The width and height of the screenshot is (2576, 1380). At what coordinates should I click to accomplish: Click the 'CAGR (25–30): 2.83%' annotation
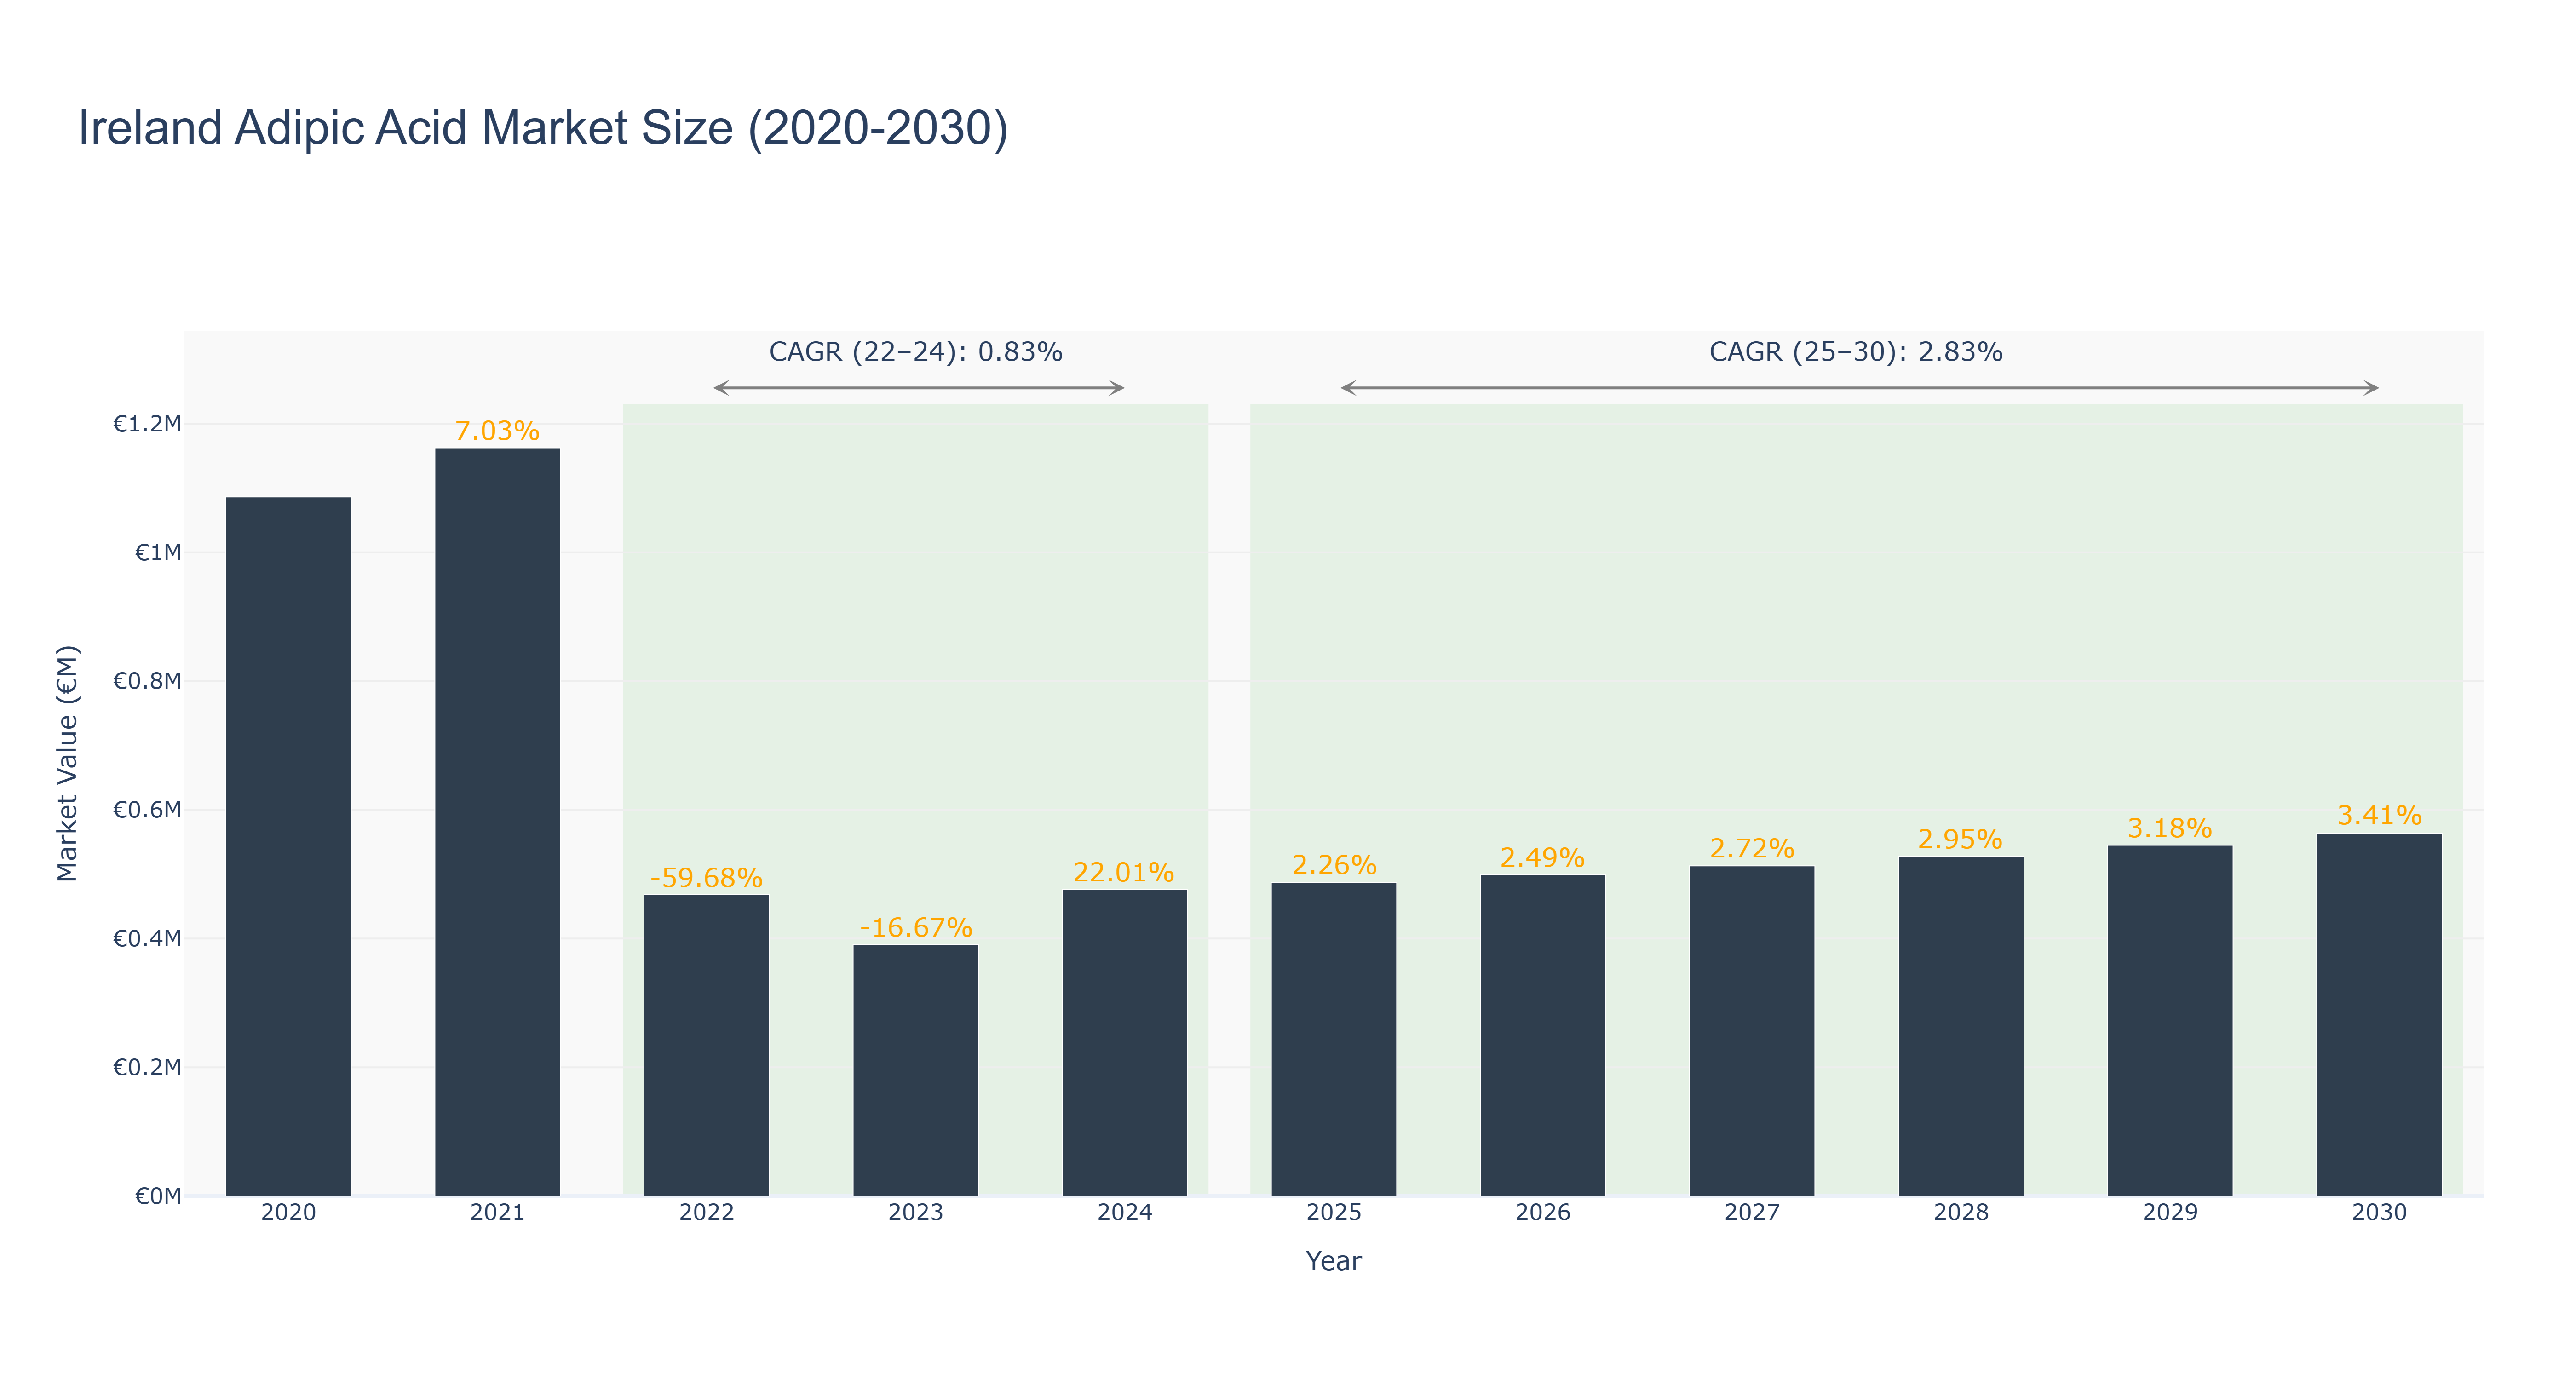point(1856,352)
